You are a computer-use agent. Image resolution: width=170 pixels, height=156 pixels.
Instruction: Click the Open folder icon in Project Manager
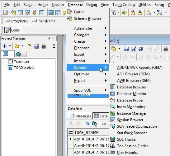click(x=17, y=46)
